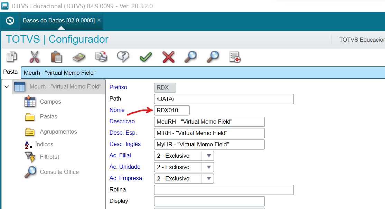Open the Ac. Unidade dropdown arrow
Screen dimensions: 385x209
tap(208, 167)
